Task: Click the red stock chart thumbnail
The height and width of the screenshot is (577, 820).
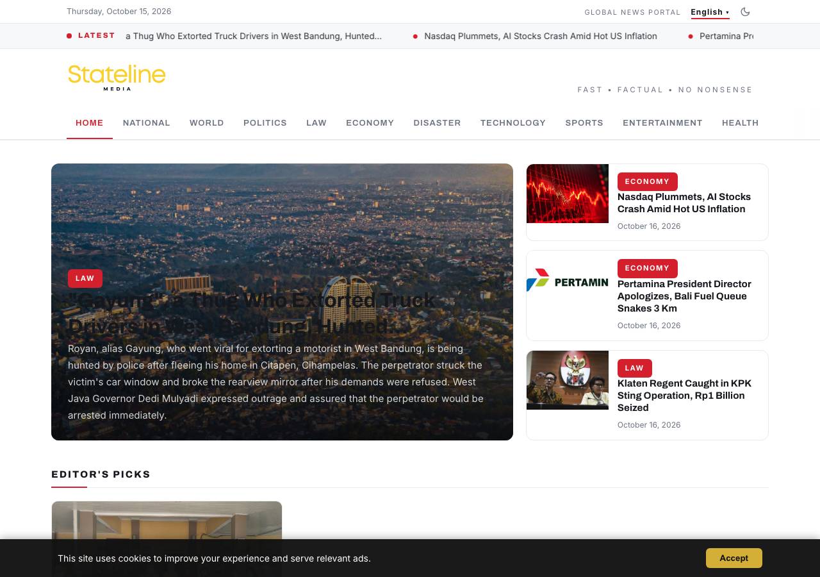Action: [568, 194]
